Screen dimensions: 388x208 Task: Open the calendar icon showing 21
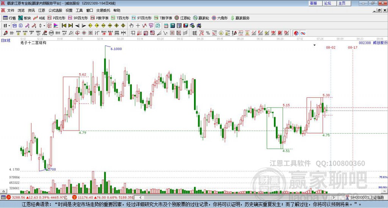[166, 26]
